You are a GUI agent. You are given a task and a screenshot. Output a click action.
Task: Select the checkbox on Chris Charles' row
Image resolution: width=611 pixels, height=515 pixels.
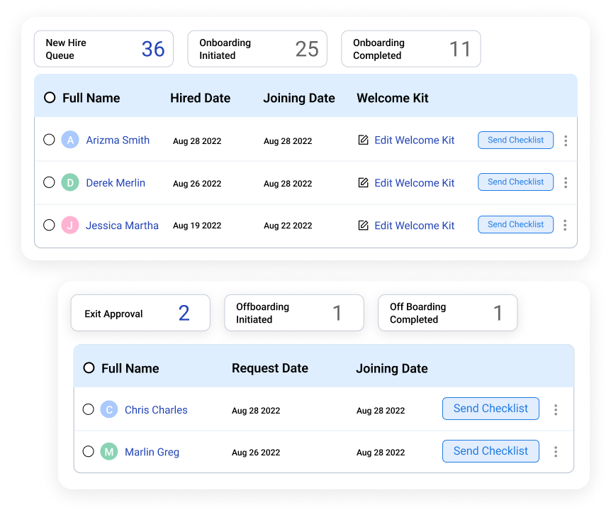pos(89,409)
